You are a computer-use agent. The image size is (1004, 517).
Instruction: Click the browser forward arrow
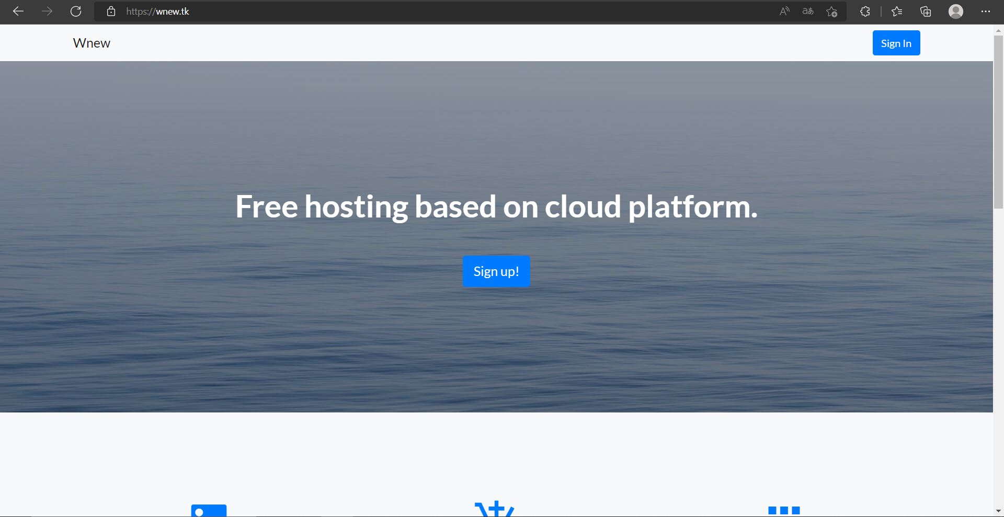47,12
